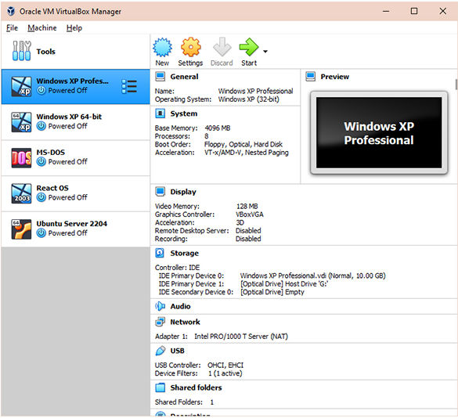Select the Ubuntu Server 2204 machine

click(75, 229)
